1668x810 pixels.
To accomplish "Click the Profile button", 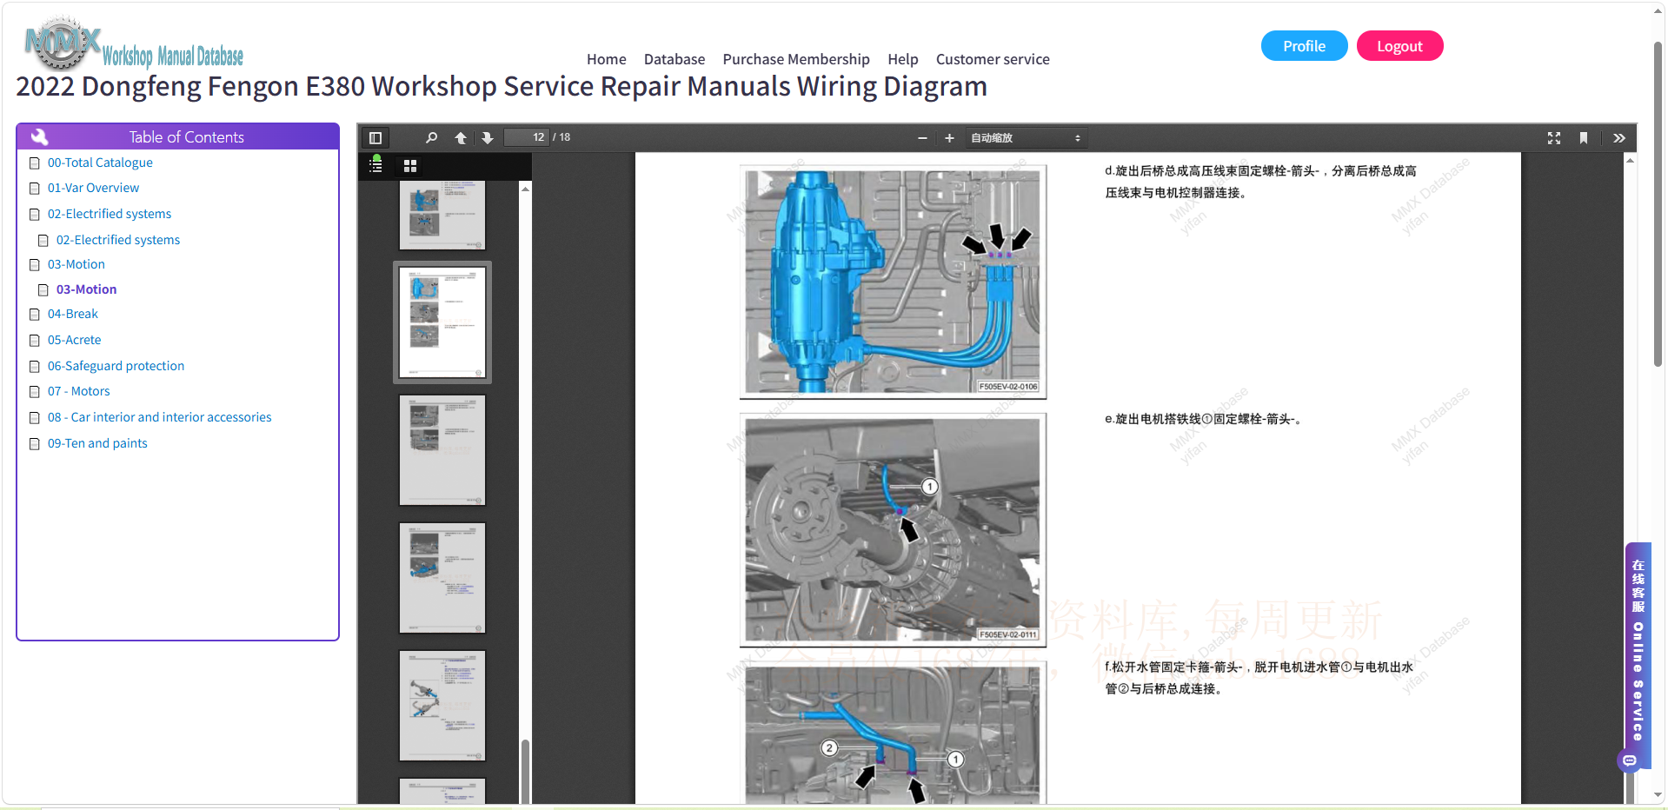I will coord(1304,46).
